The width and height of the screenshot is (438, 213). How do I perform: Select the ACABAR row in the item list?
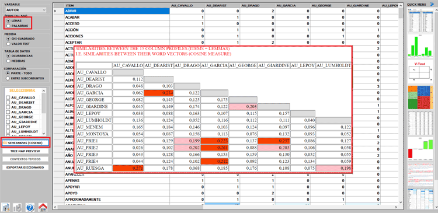pos(116,18)
